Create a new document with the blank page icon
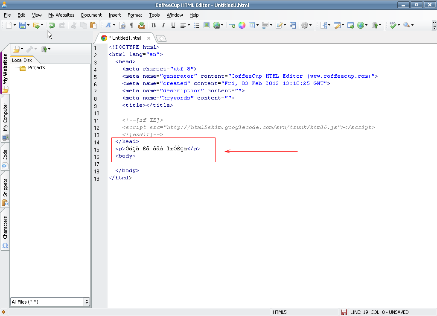Viewport: 437px width, 316px height. point(9,25)
